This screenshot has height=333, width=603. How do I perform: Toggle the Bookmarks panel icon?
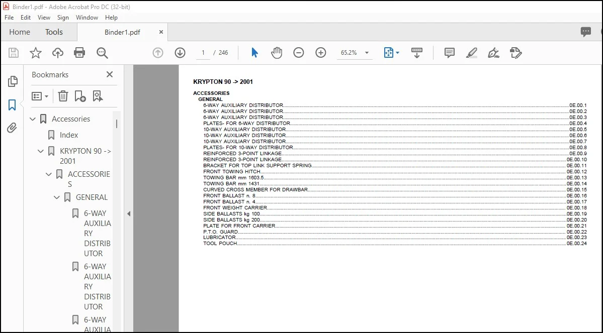(12, 105)
